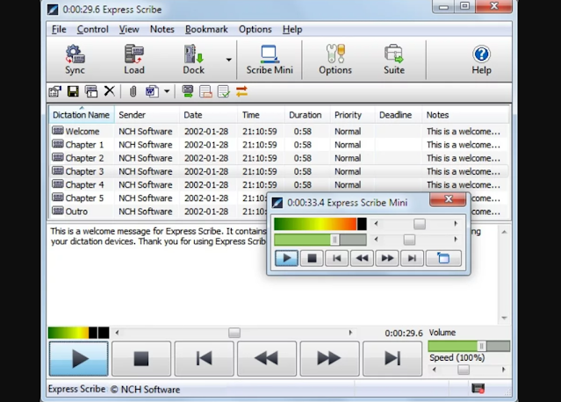Click go to end in main window
Screen dimensions: 561x402
pos(392,358)
